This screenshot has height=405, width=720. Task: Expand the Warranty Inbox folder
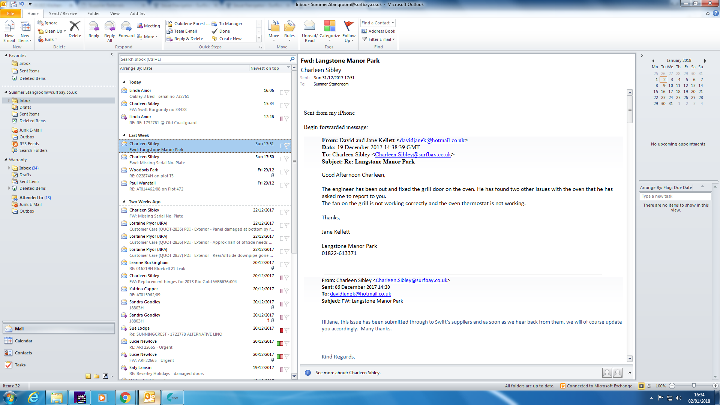[9, 168]
